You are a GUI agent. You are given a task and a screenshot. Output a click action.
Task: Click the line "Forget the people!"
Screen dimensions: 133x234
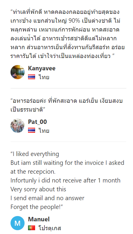tap(37, 207)
